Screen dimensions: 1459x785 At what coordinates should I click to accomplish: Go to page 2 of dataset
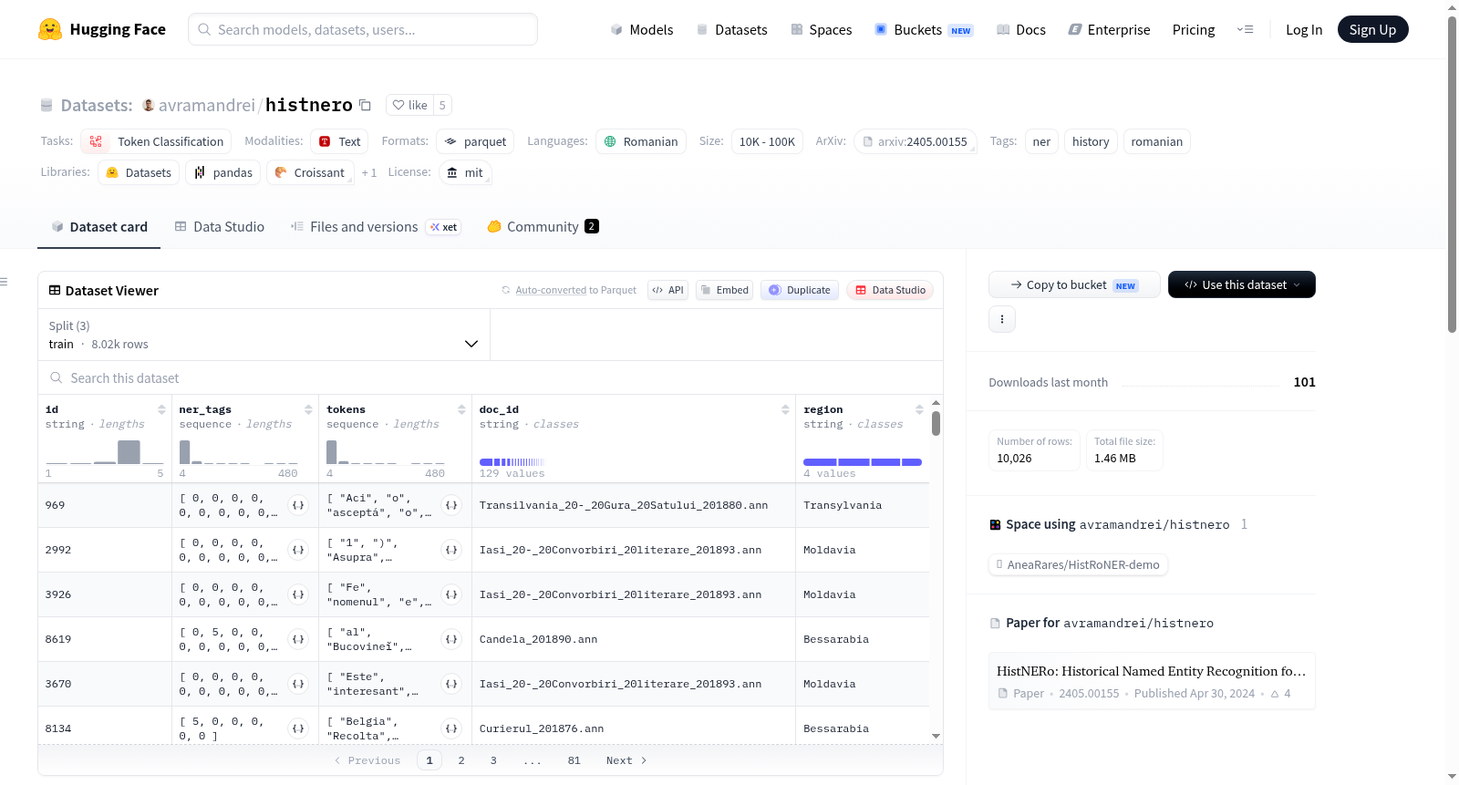(x=461, y=760)
